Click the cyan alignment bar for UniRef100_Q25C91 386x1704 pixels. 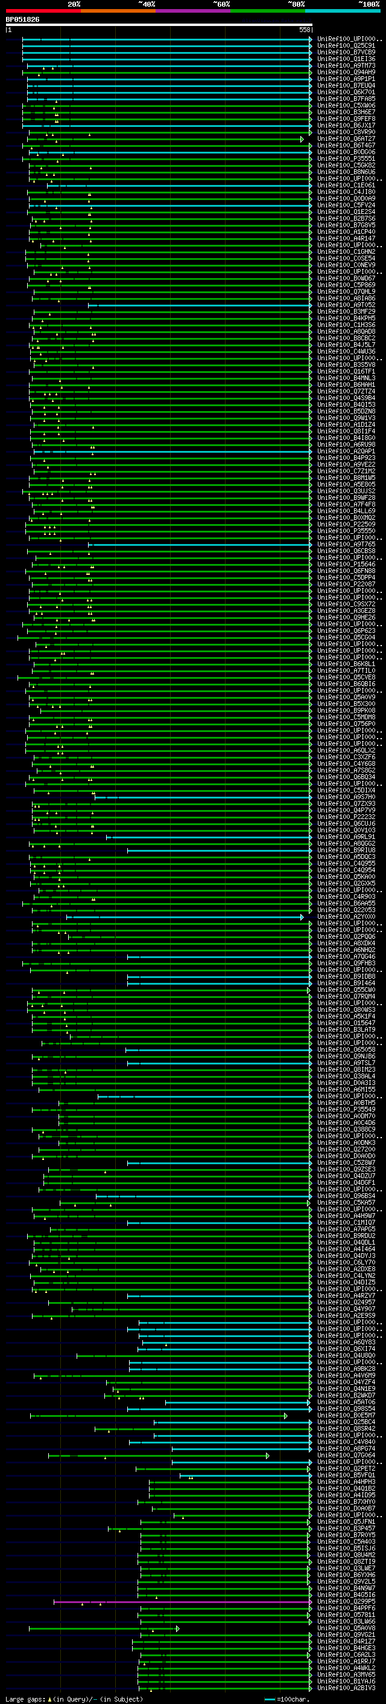[166, 47]
